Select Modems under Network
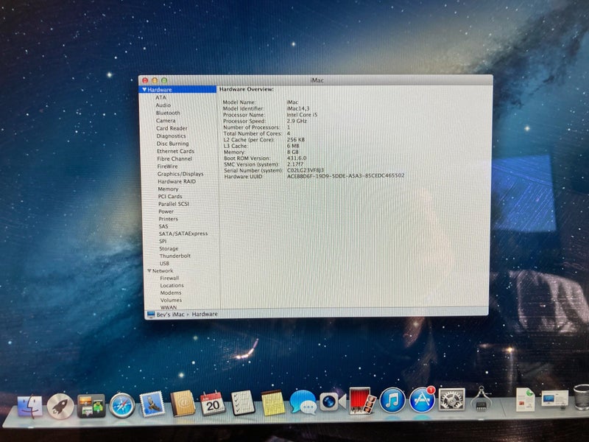 click(171, 292)
